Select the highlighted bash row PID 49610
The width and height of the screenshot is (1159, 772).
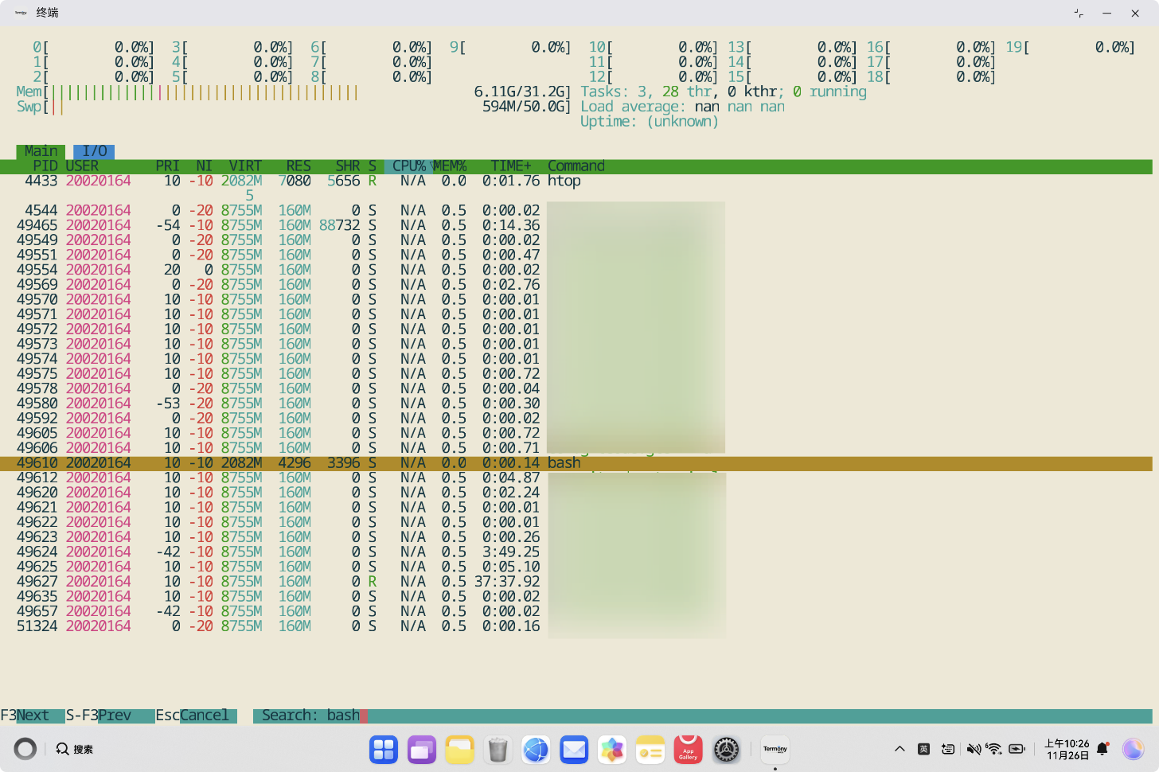tap(576, 463)
